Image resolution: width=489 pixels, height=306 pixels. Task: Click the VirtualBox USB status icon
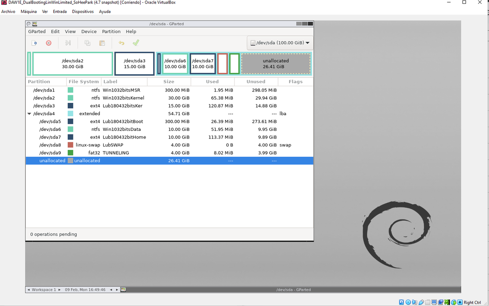pyautogui.click(x=421, y=302)
